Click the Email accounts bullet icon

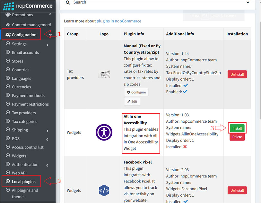pyautogui.click(x=8, y=52)
